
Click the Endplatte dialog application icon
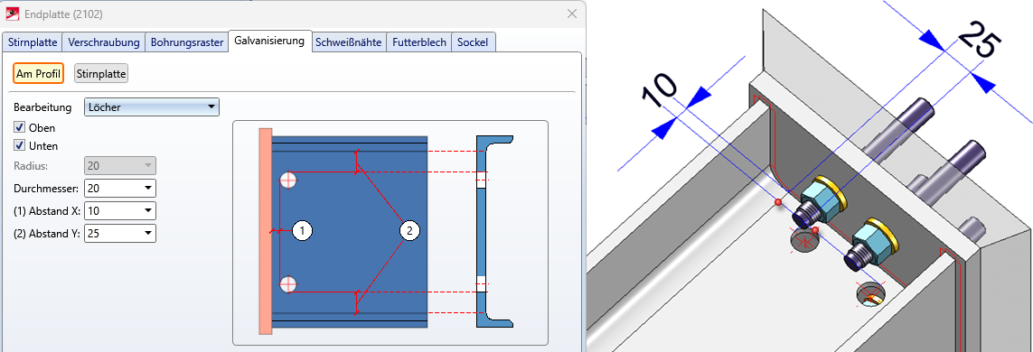click(x=13, y=14)
